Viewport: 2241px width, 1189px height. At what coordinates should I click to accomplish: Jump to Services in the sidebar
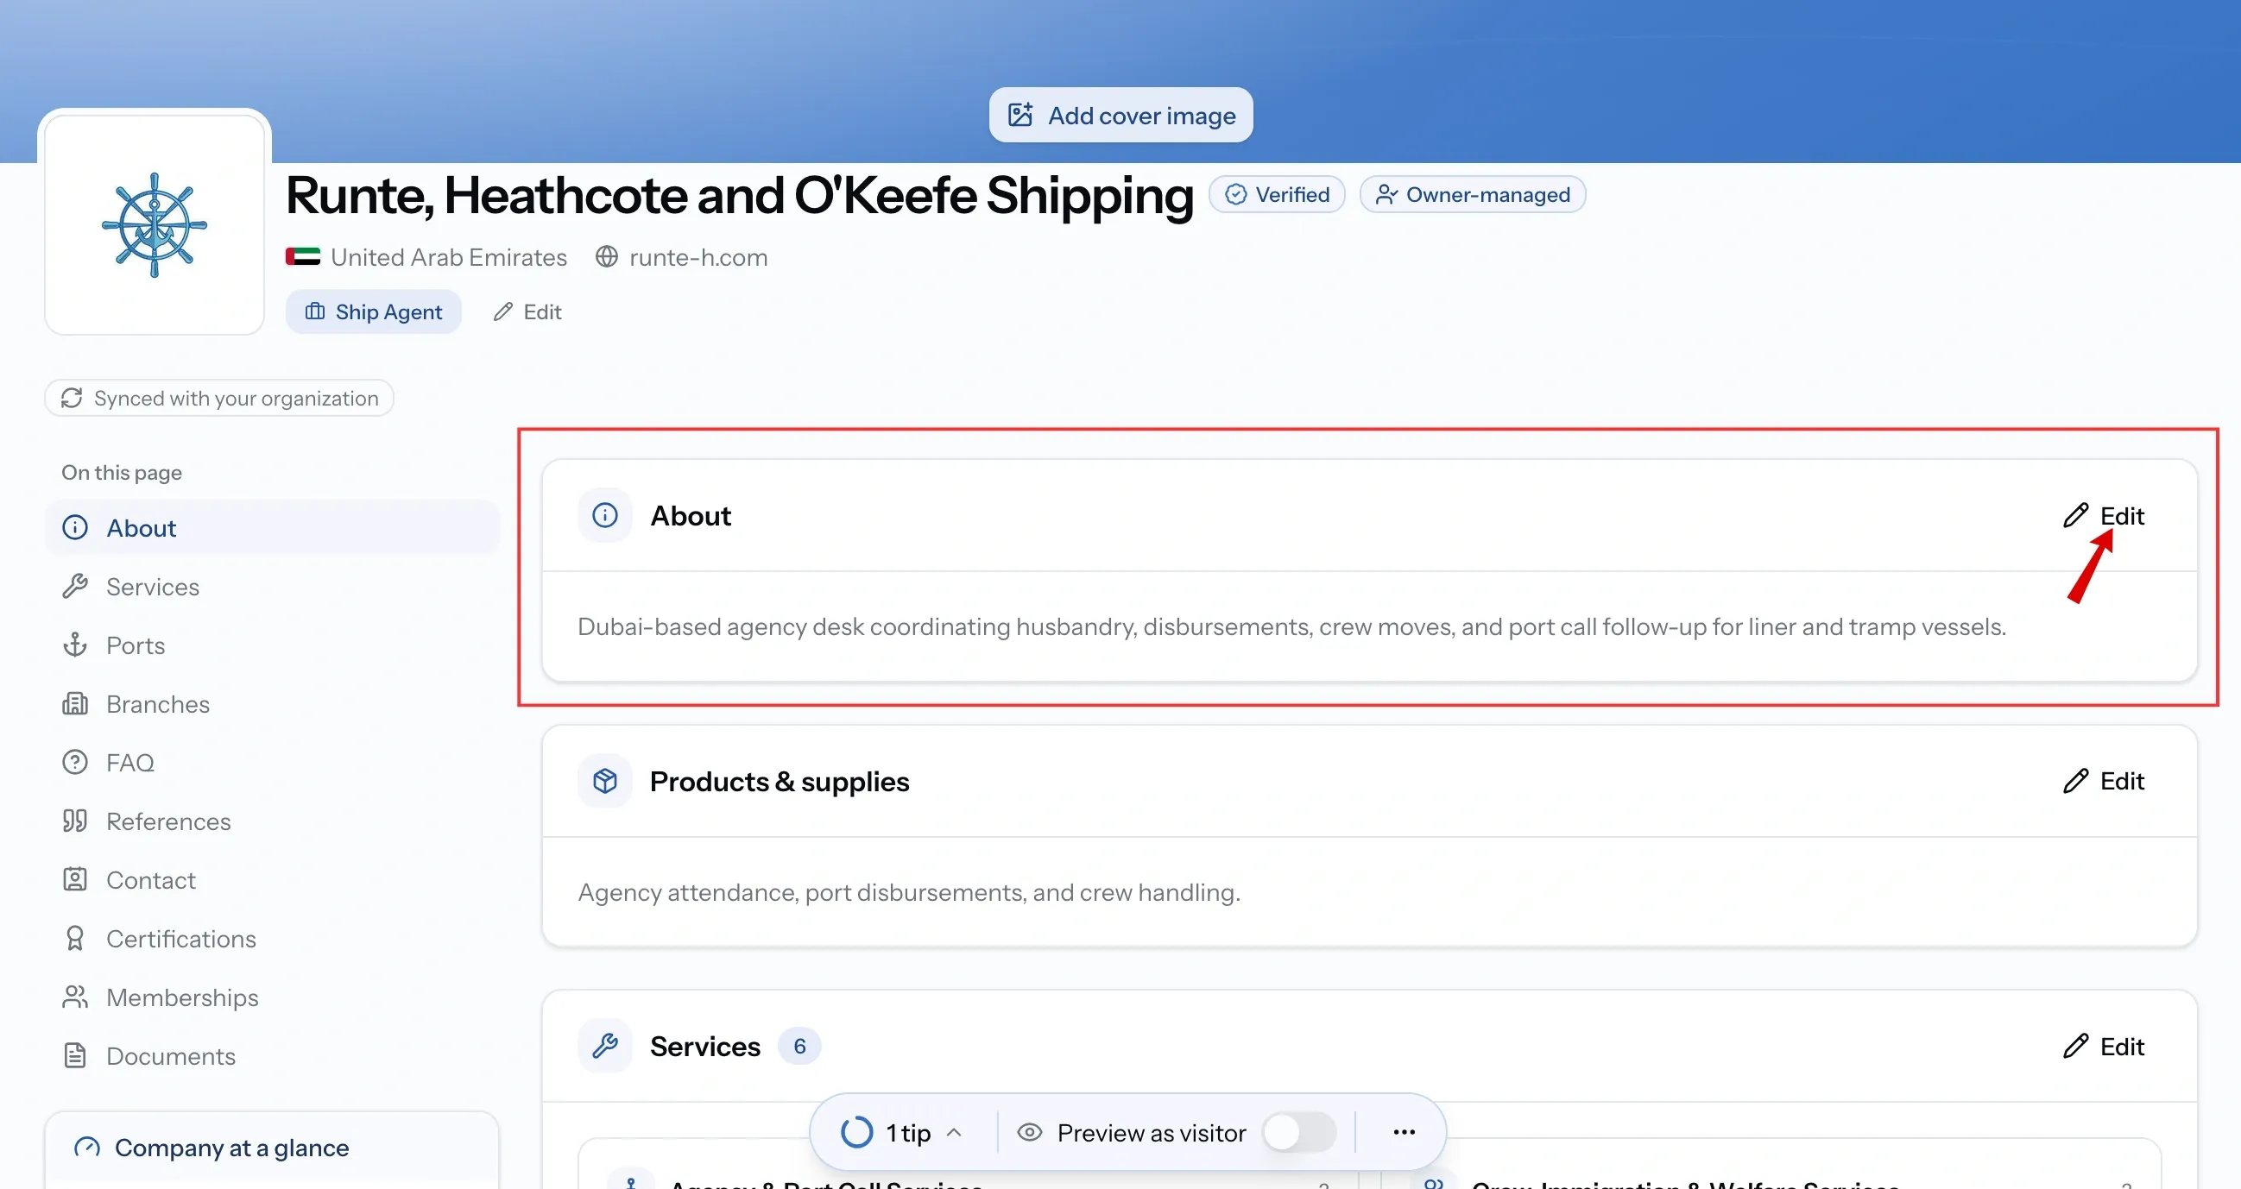tap(271, 586)
